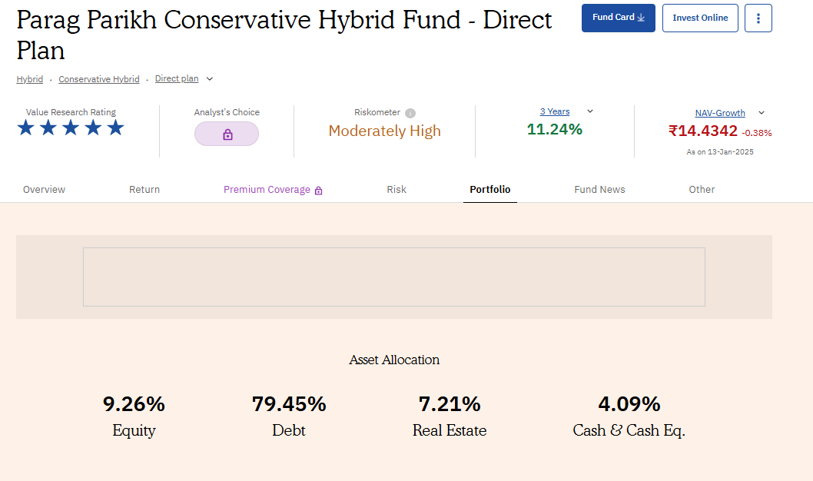Click the download icon on Fund Card

click(x=642, y=17)
